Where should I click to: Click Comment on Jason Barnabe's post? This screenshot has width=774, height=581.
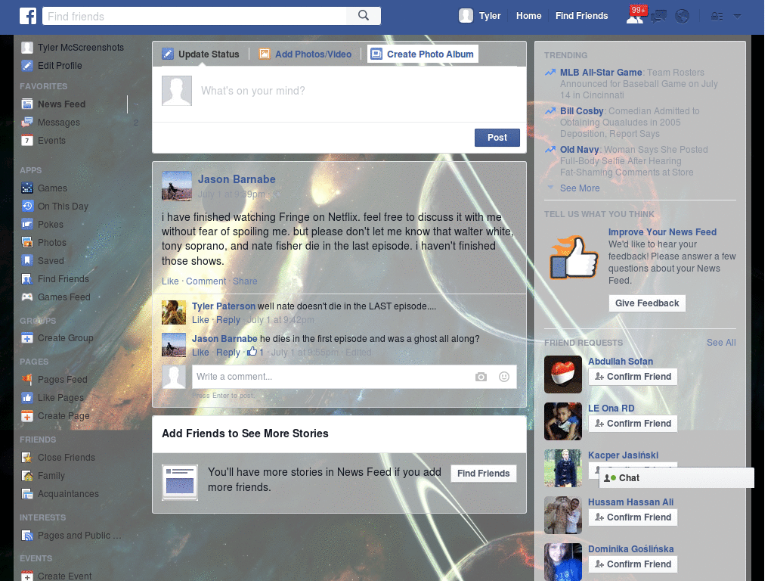coord(206,281)
